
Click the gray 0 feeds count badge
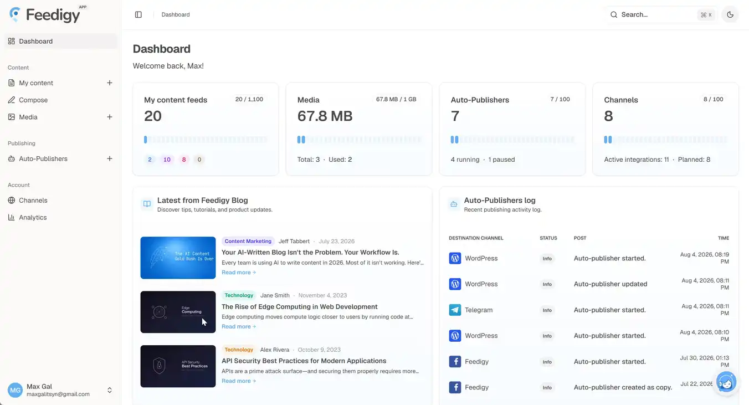click(x=199, y=160)
